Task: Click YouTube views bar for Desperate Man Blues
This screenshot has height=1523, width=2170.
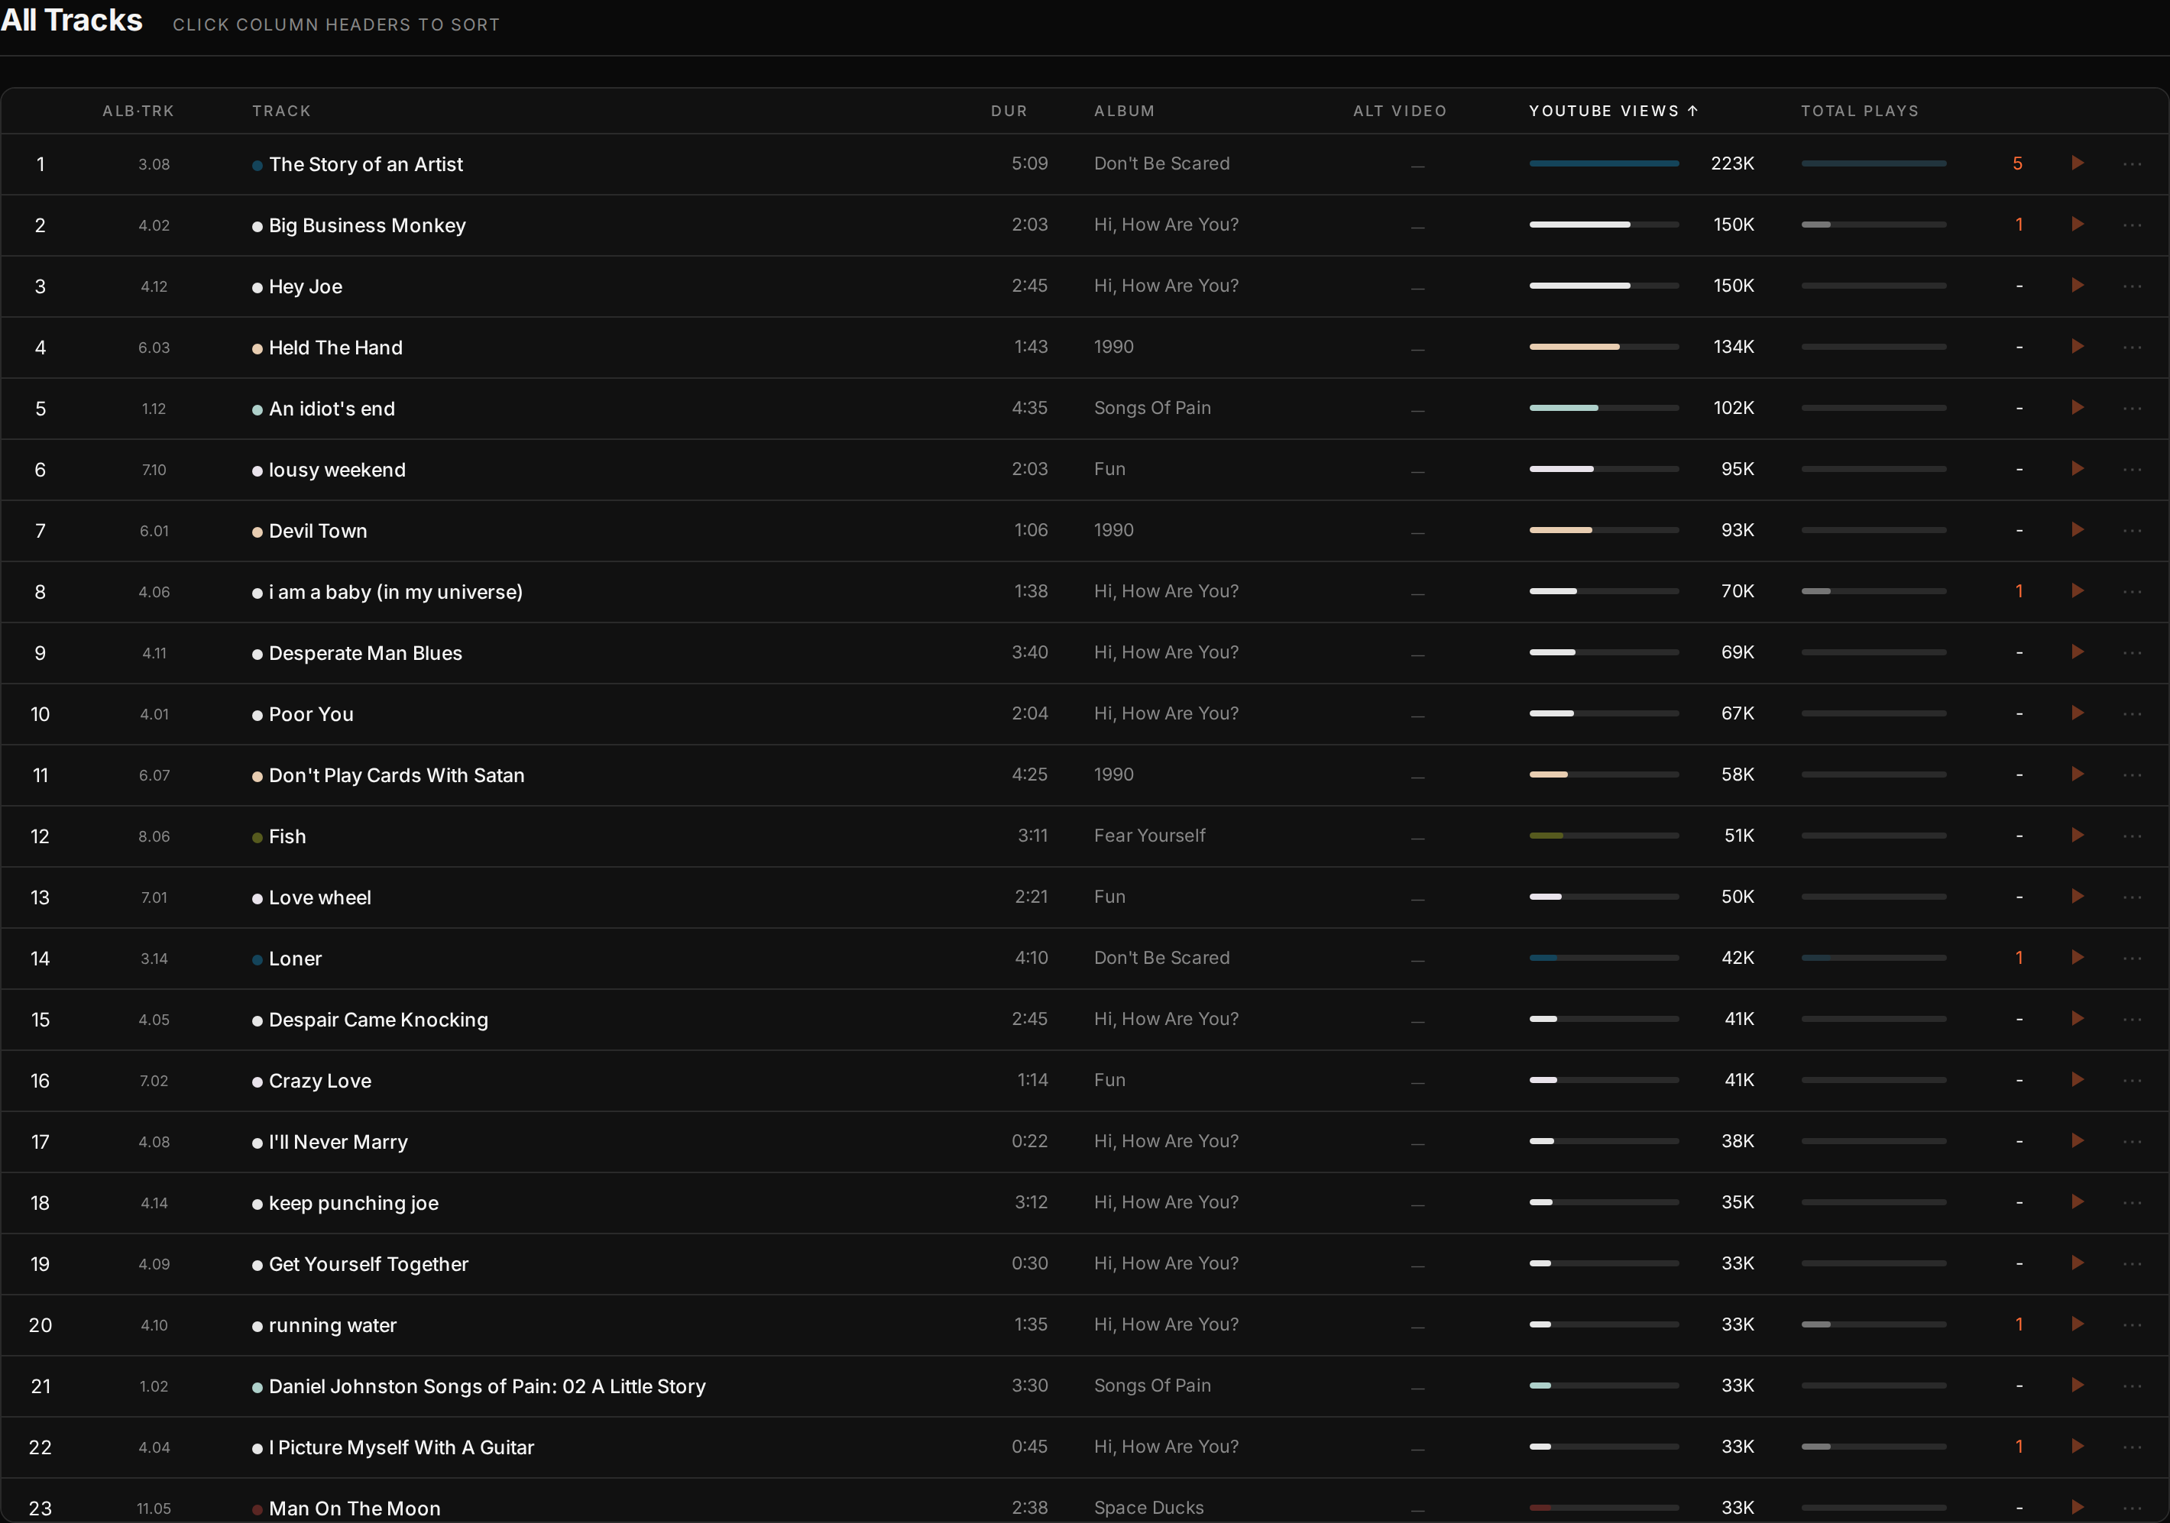Action: [x=1604, y=652]
